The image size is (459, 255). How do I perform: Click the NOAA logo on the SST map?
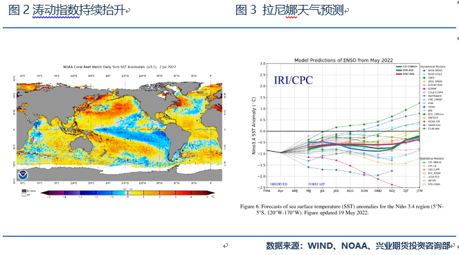point(23,175)
